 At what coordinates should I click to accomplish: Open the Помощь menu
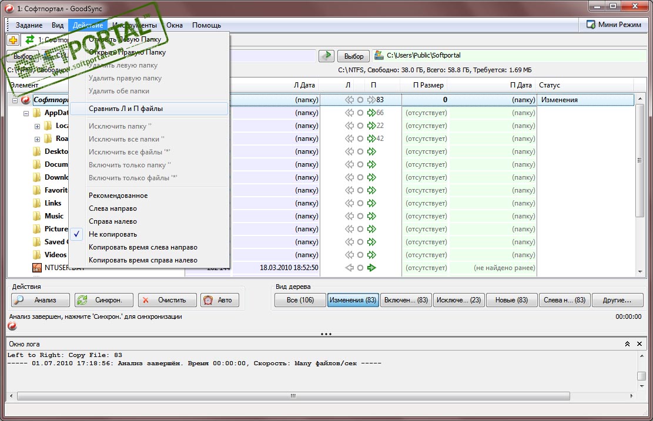coord(206,25)
